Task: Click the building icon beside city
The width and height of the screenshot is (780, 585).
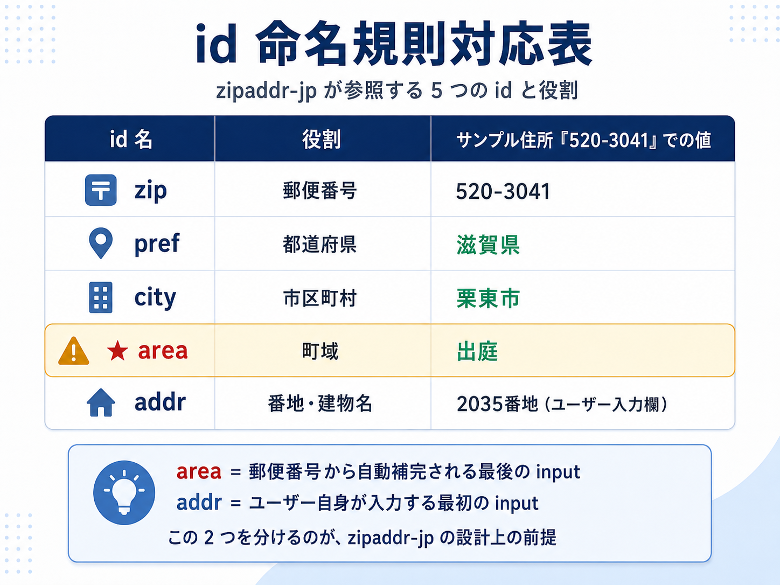Action: 101,297
